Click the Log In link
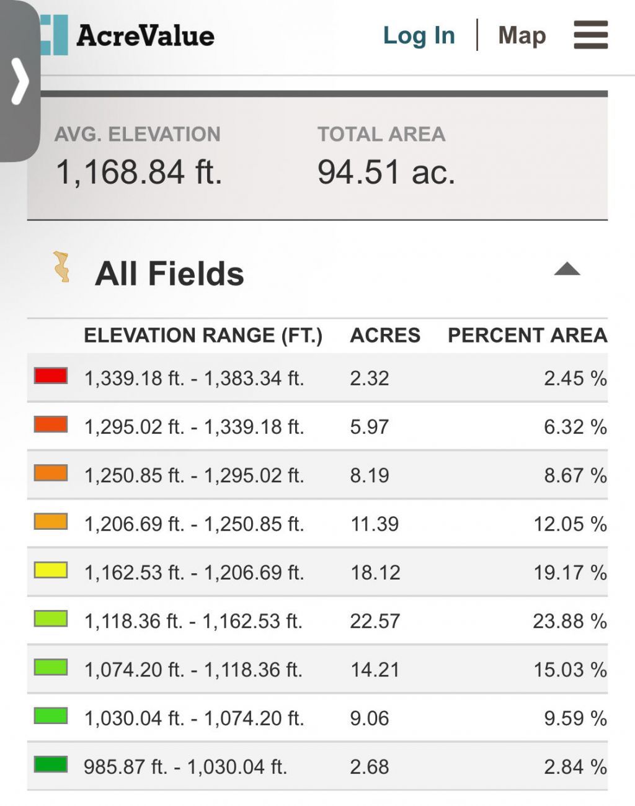The width and height of the screenshot is (635, 806). click(419, 35)
